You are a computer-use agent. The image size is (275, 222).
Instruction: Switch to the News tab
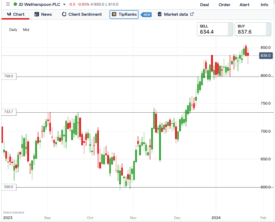[x=43, y=14]
